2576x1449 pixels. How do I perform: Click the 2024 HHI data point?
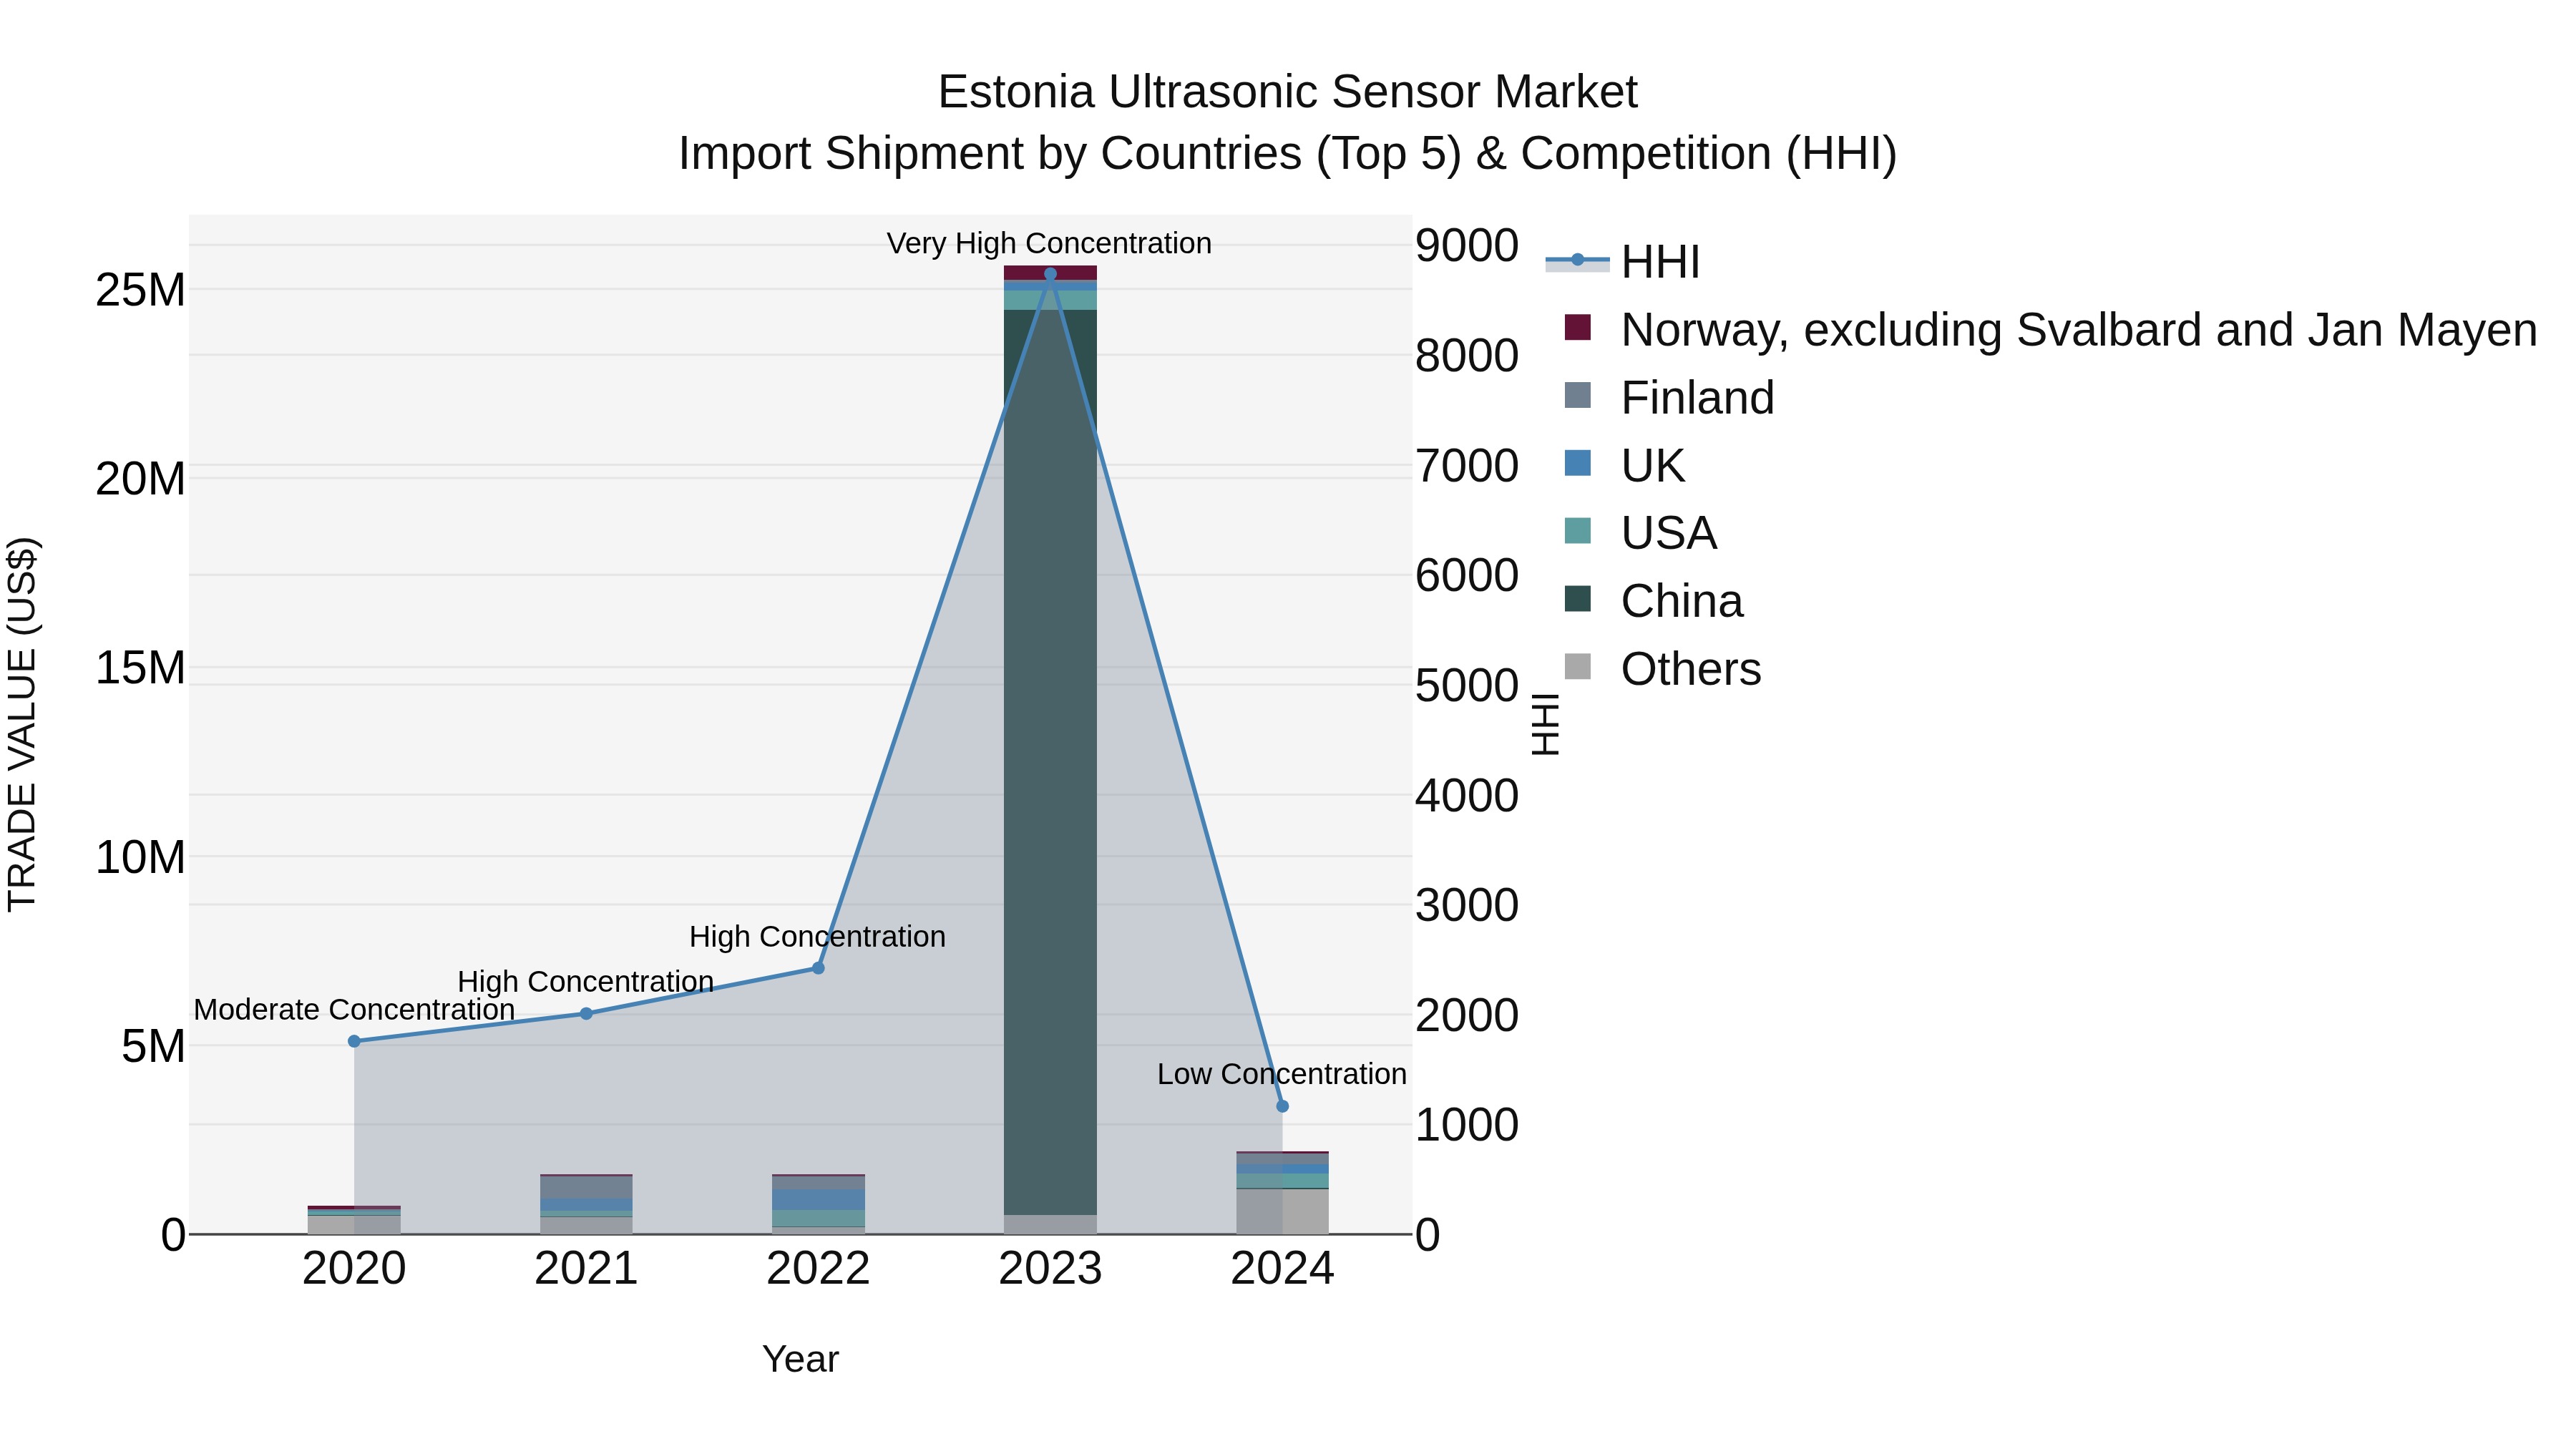1282,1106
